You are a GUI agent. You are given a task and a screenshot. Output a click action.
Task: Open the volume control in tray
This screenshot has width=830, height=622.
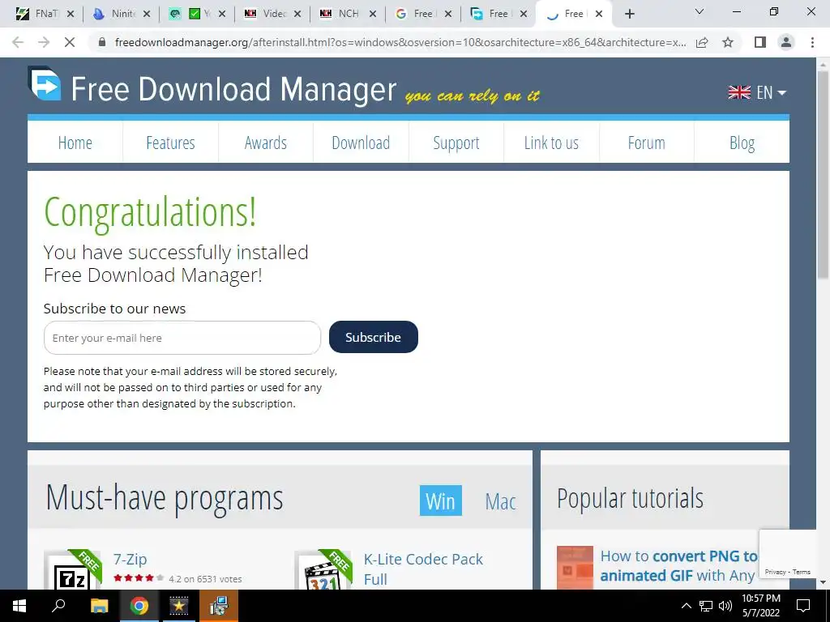725,606
